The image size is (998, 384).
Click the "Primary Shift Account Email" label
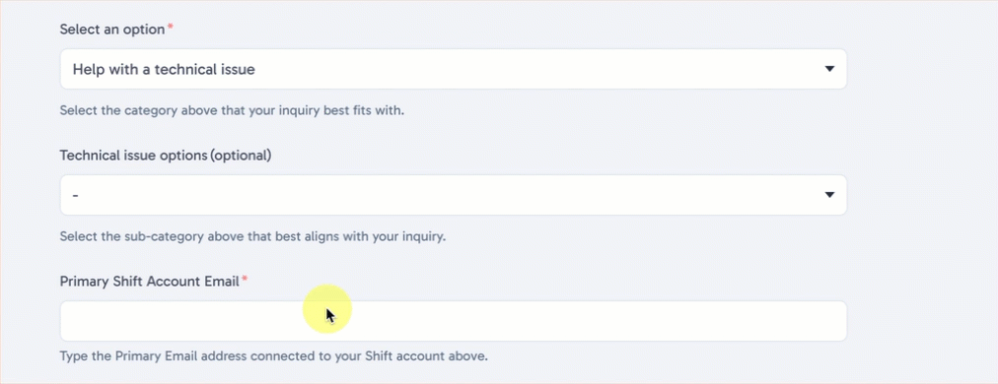click(x=149, y=281)
